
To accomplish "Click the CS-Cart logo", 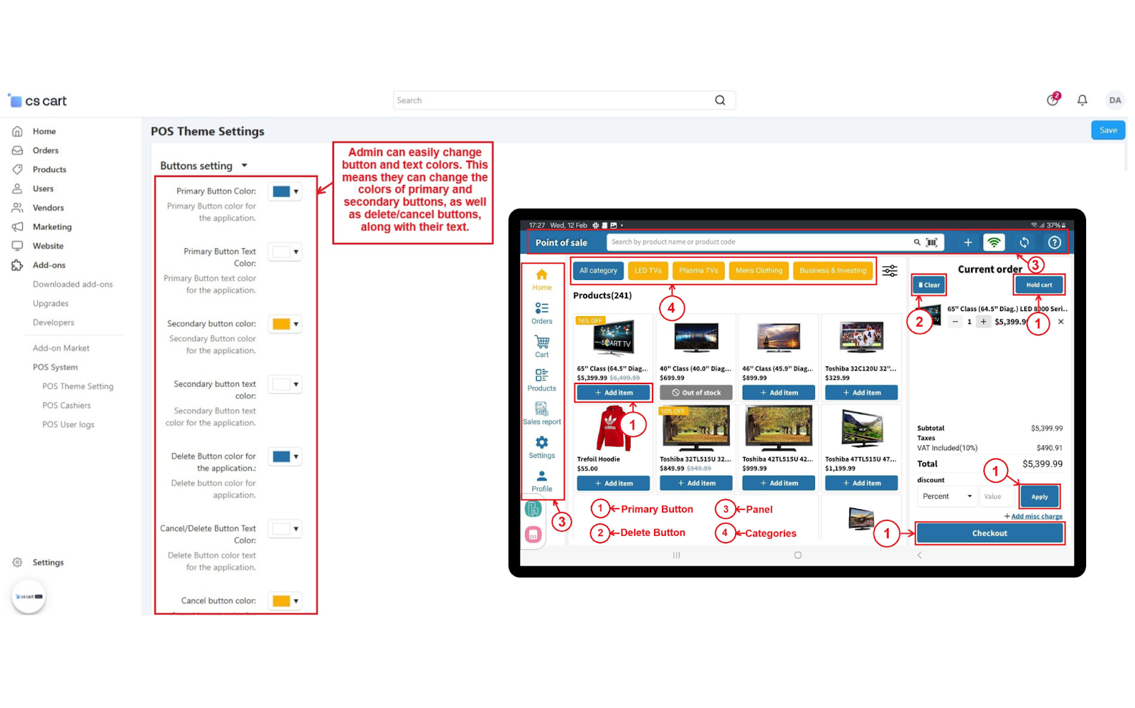I will [38, 101].
